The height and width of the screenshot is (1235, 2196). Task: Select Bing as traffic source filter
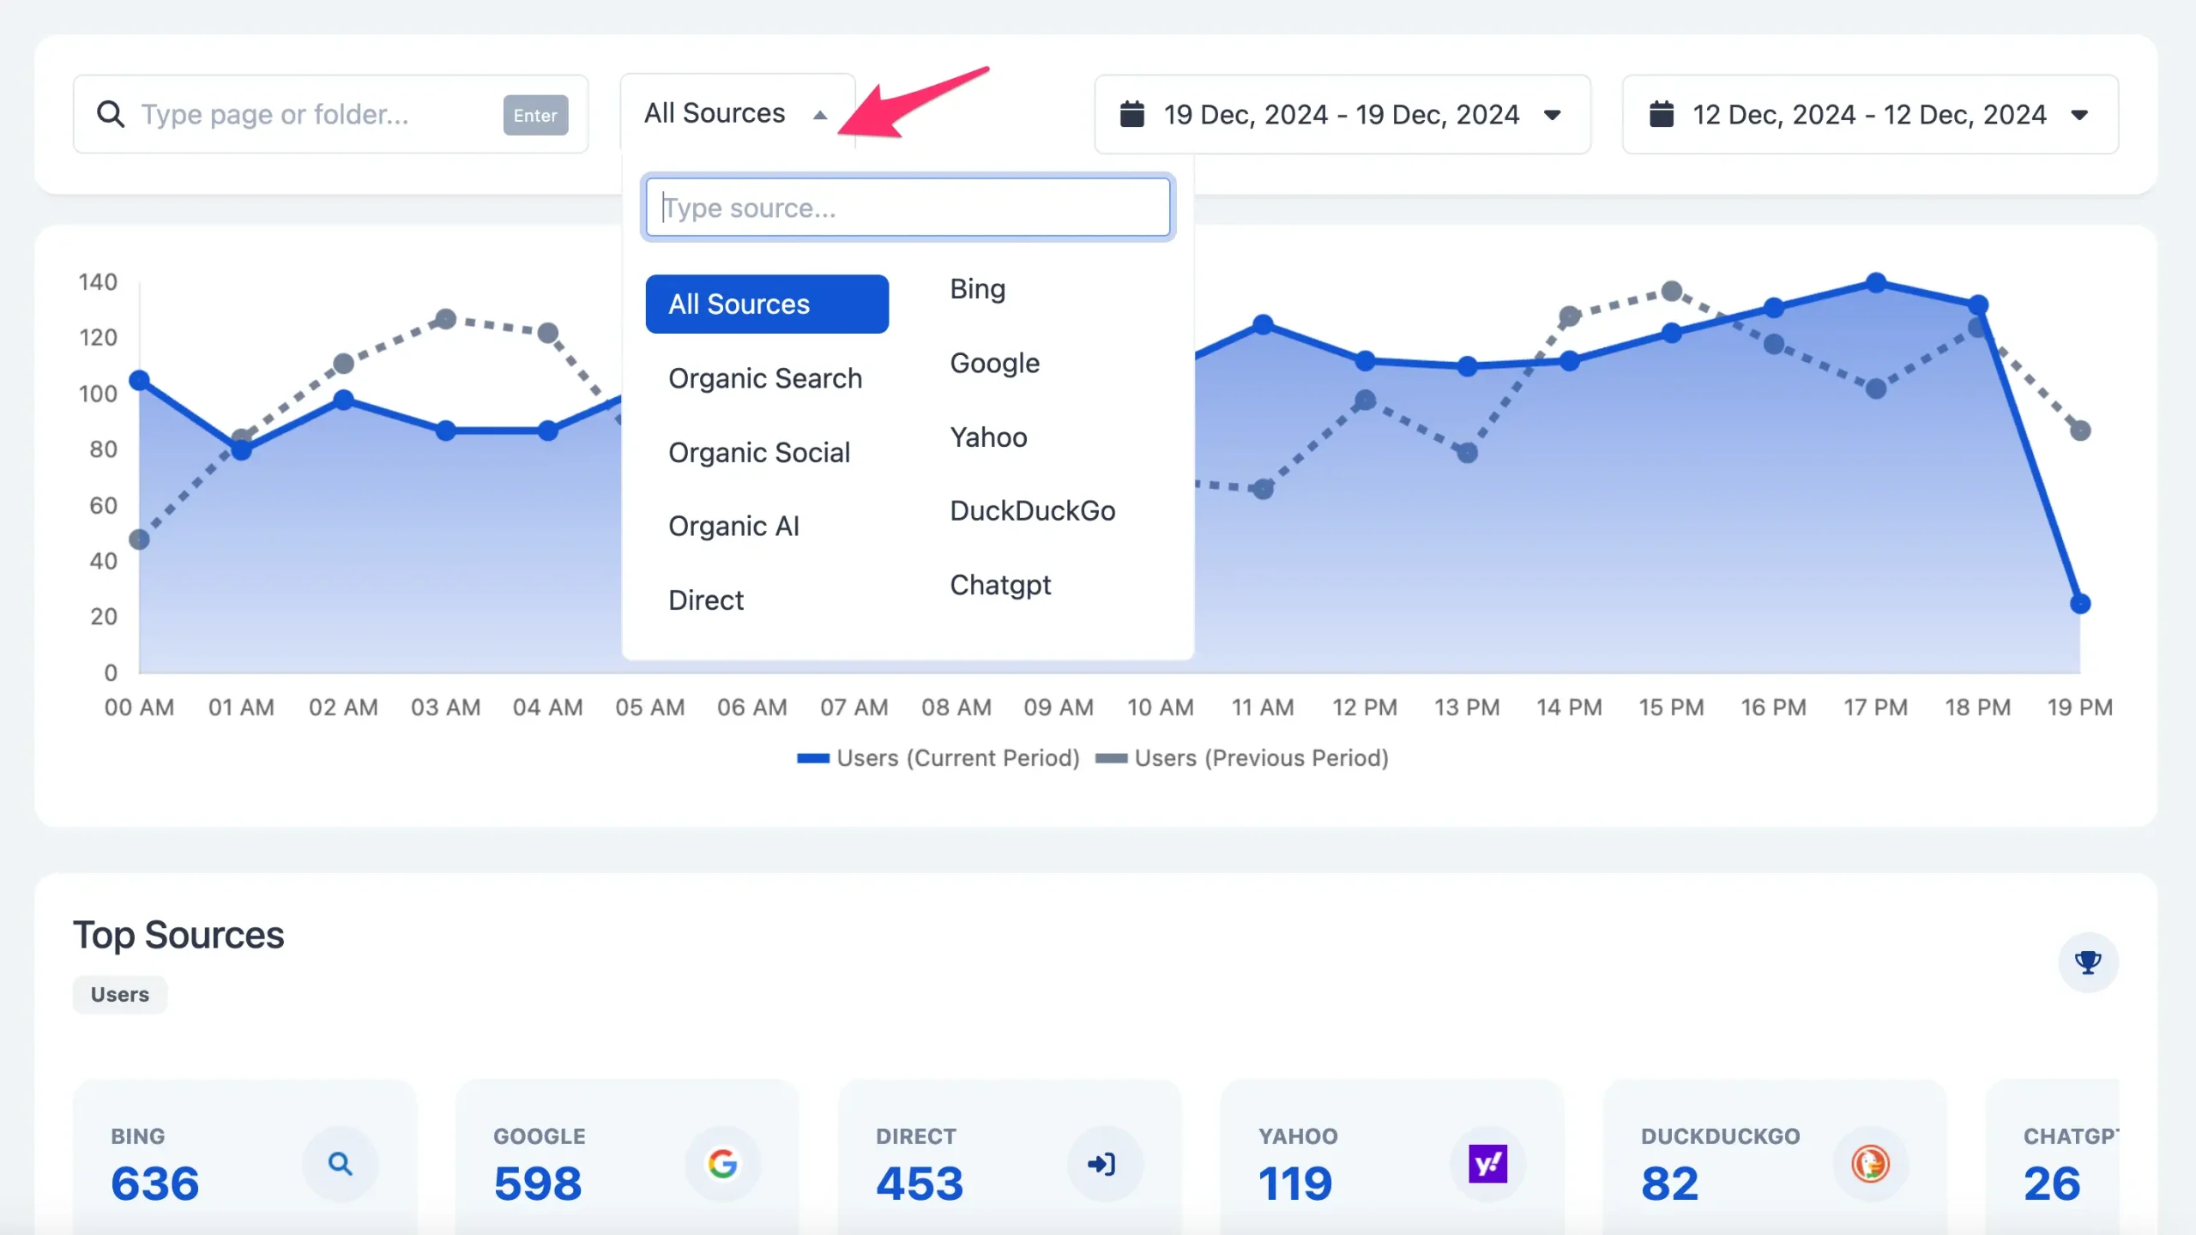977,286
